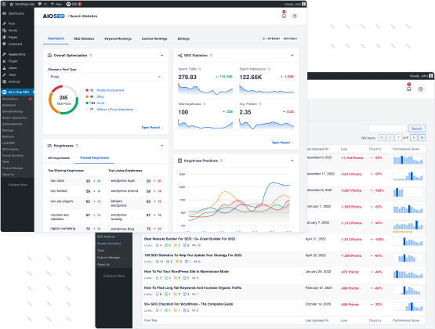The image size is (435, 329).
Task: Click info icon next to Keyphrase Positions
Action: point(221,161)
